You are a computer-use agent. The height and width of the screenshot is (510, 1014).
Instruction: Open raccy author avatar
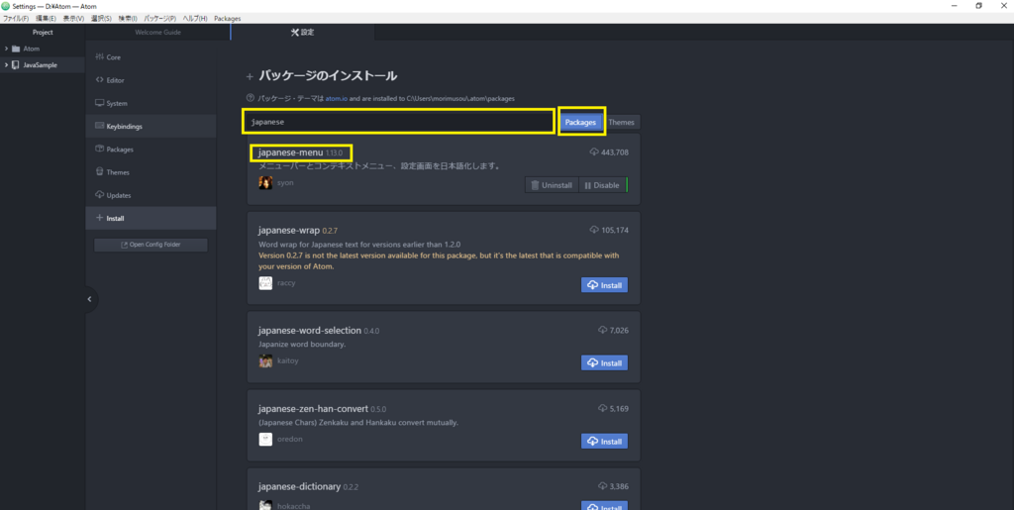(x=265, y=283)
